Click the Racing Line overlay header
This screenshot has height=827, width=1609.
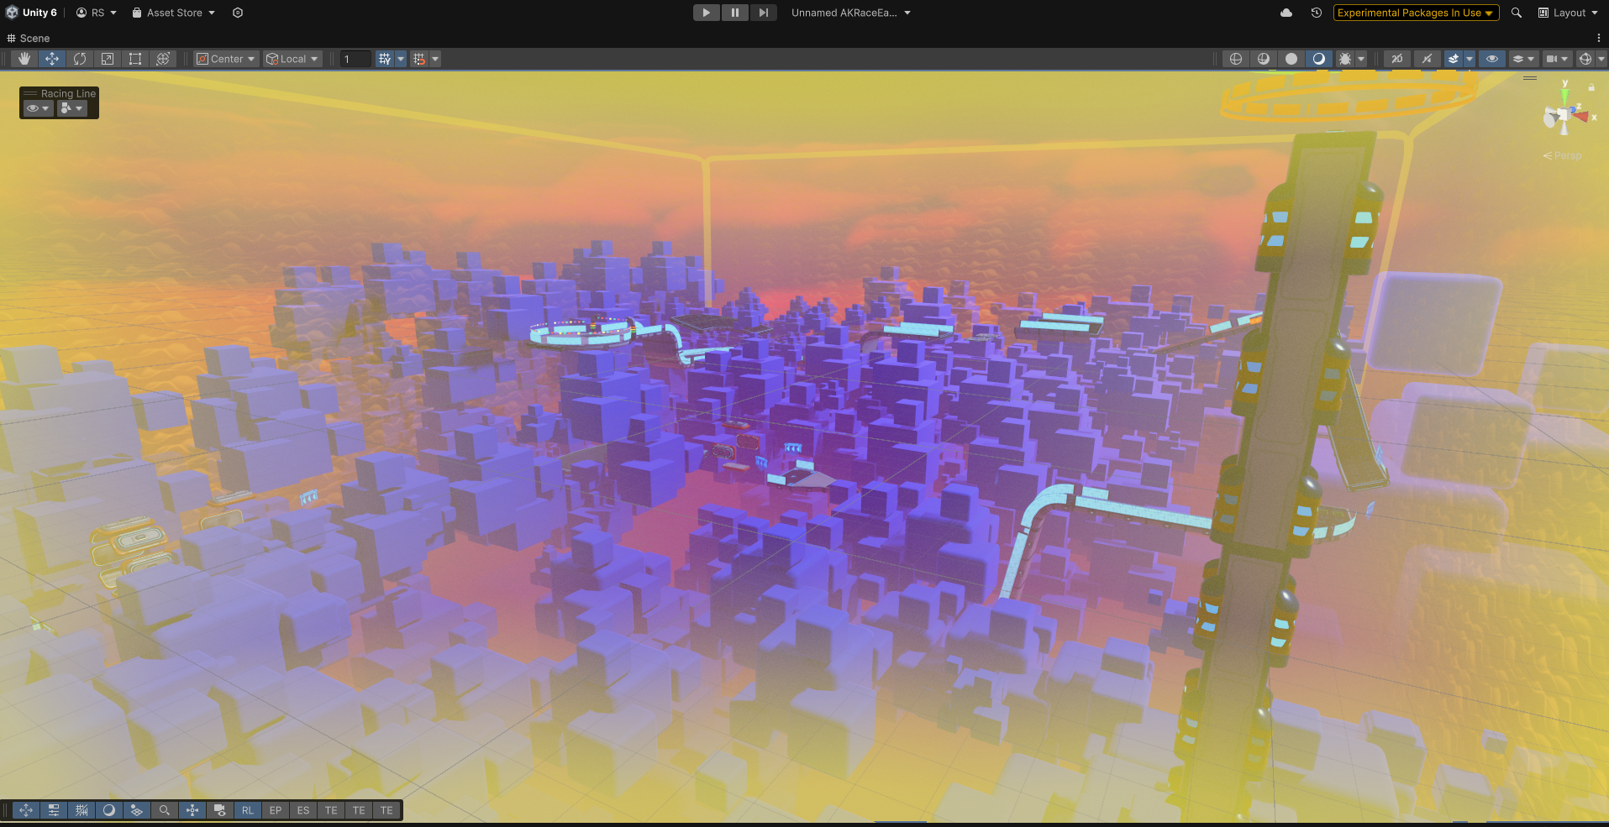coord(60,93)
